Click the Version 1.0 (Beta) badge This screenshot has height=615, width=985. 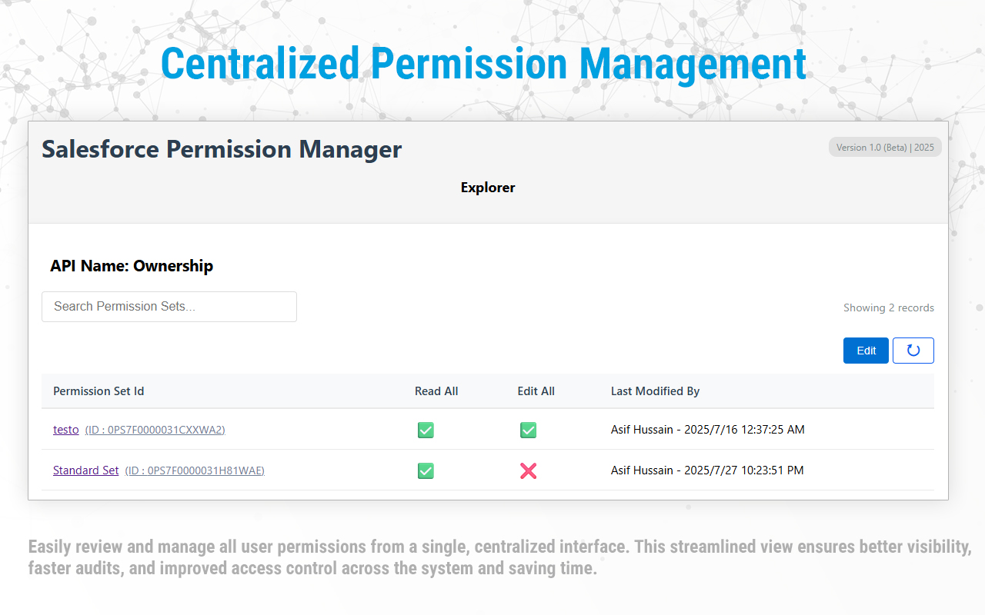885,147
